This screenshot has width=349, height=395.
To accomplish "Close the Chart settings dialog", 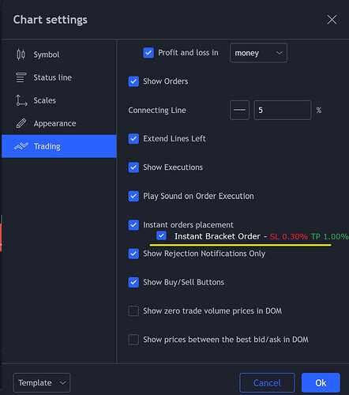I will click(332, 20).
